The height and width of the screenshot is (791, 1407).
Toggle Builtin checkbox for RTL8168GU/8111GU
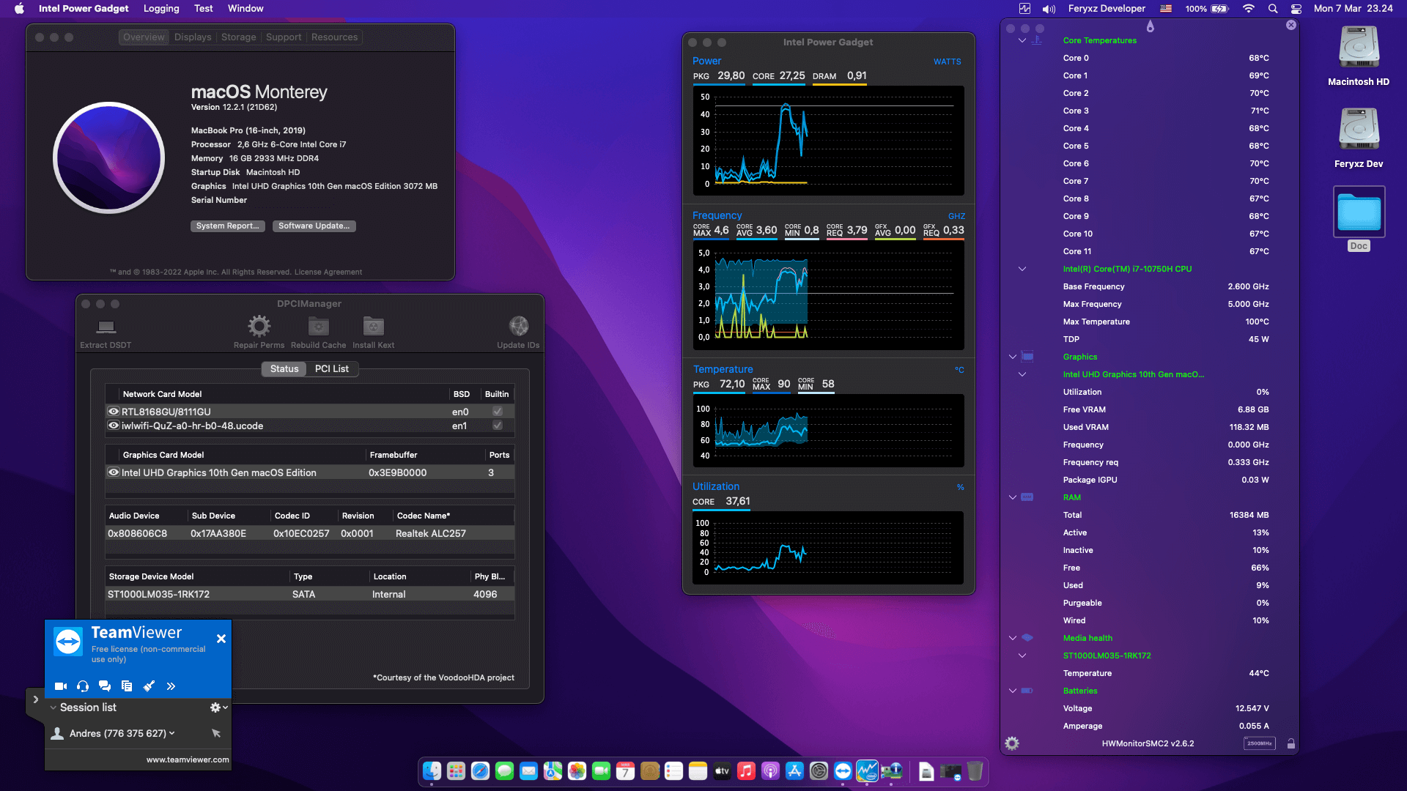[498, 412]
